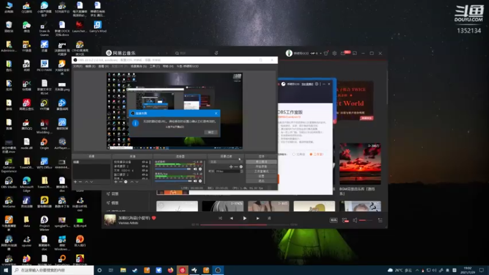
Task: Remove the scene with the Scenes minus icon
Action: point(80,182)
